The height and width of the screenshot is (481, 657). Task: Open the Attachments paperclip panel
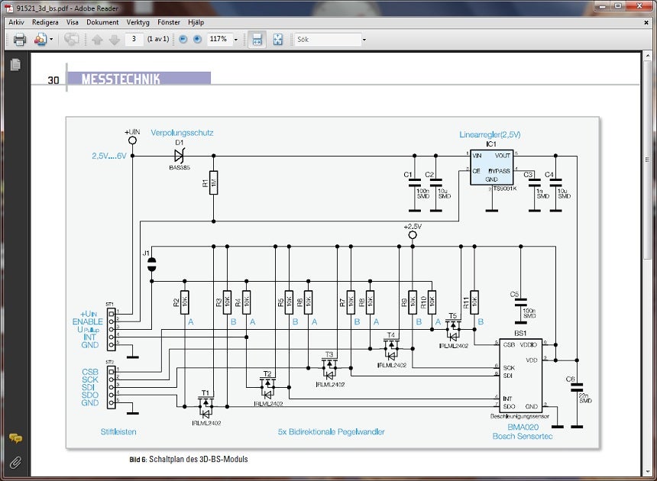(x=15, y=462)
